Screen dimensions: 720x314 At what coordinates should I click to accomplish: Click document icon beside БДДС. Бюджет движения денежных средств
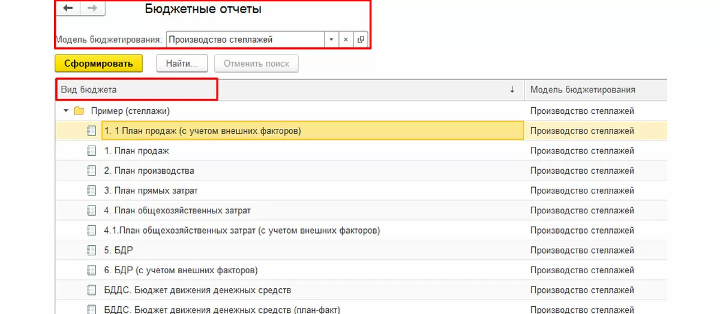pos(92,290)
